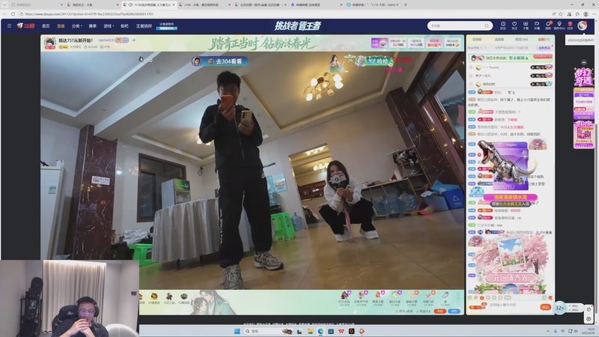This screenshot has height=337, width=599.
Task: Open the 鱼吧 nav item
Action: click(x=124, y=26)
